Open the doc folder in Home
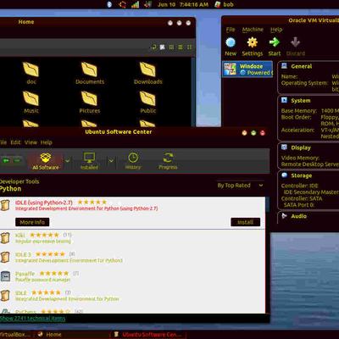Screen dimensions: 339x339 click(31, 74)
